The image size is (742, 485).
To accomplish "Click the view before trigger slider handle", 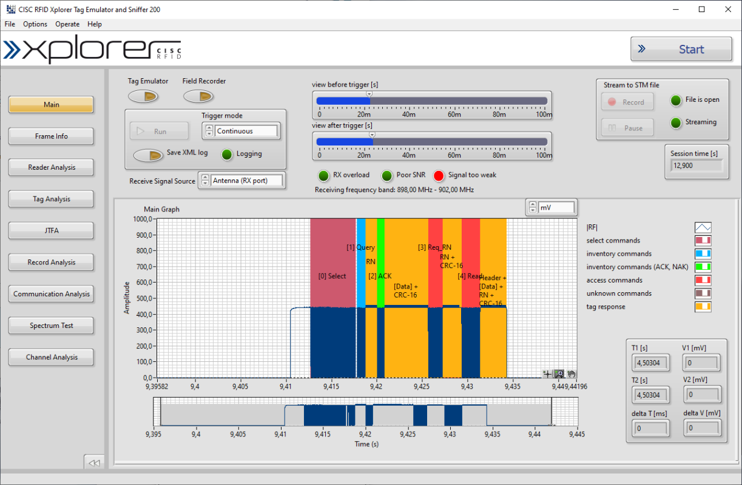I will tap(369, 95).
